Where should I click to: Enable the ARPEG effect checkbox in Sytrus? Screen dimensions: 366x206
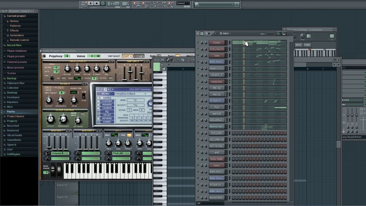[98, 98]
